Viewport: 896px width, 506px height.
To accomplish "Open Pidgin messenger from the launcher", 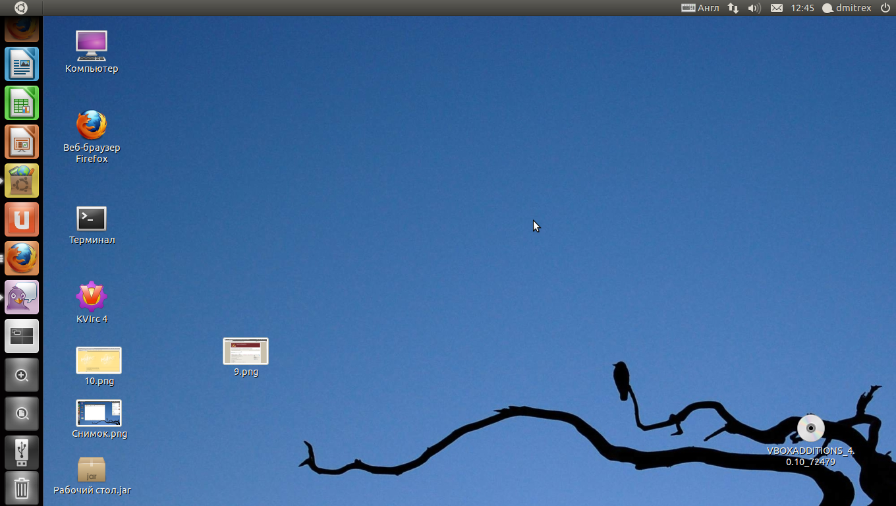I will [x=22, y=297].
